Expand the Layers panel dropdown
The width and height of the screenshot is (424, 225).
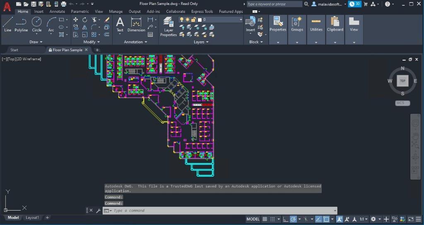pos(201,42)
